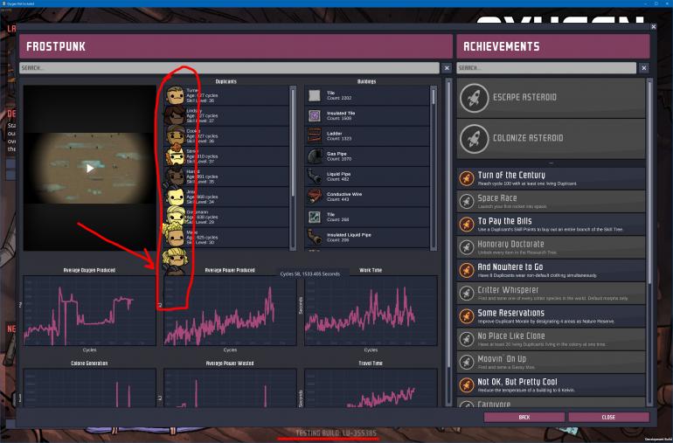
Task: Click the Average Oxygen Produced chart
Action: 90,311
